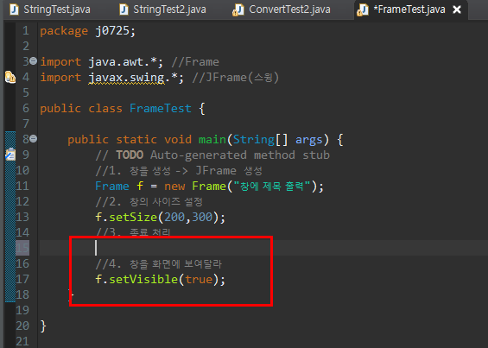Click the comment //2. 창의 사이즈 설정
The height and width of the screenshot is (348, 488).
(x=149, y=202)
